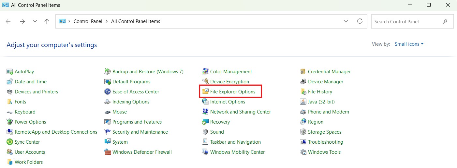The image size is (457, 168).
Task: Click the Windows Tools gear icon
Action: (303, 152)
